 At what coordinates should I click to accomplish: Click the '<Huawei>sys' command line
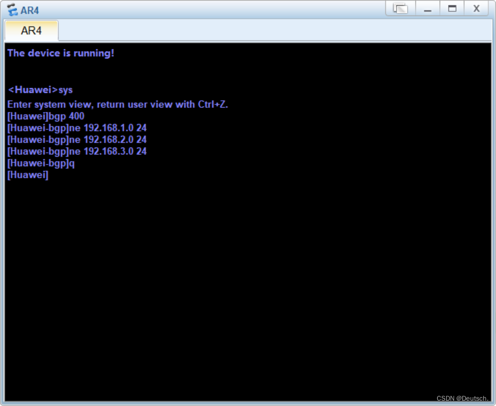[x=40, y=90]
